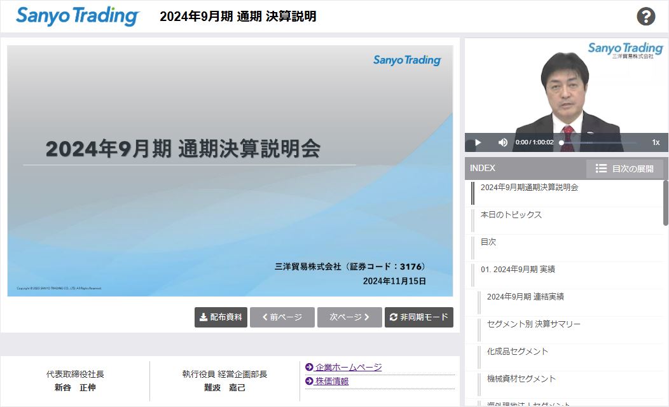669x407 pixels.
Task: Click the main slide image
Action: tap(230, 170)
